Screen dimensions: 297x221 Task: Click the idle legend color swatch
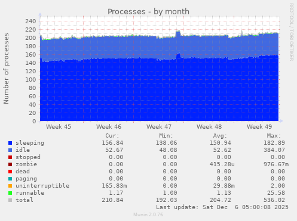[x=10, y=150]
